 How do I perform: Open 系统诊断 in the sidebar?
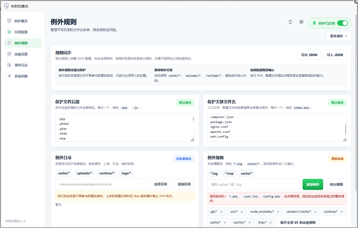pos(23,76)
